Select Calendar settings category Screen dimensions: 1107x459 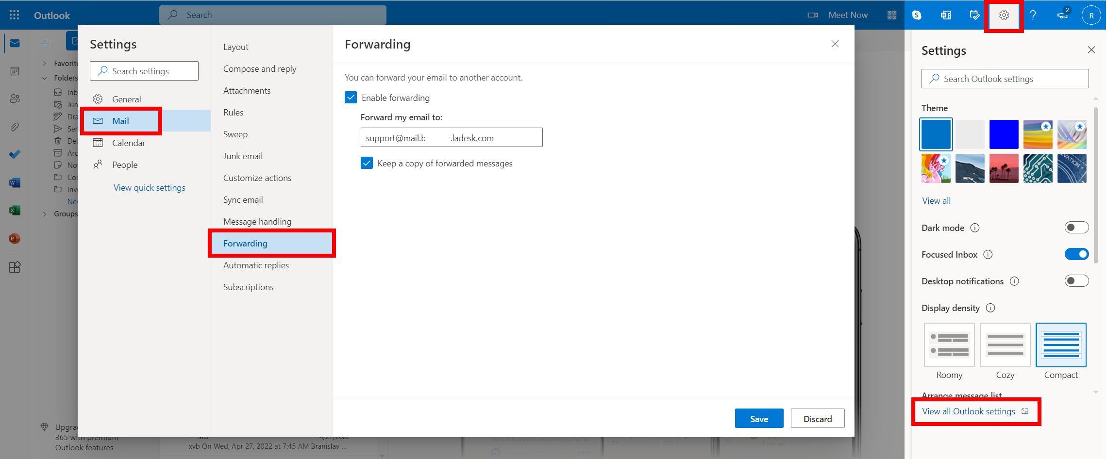129,143
